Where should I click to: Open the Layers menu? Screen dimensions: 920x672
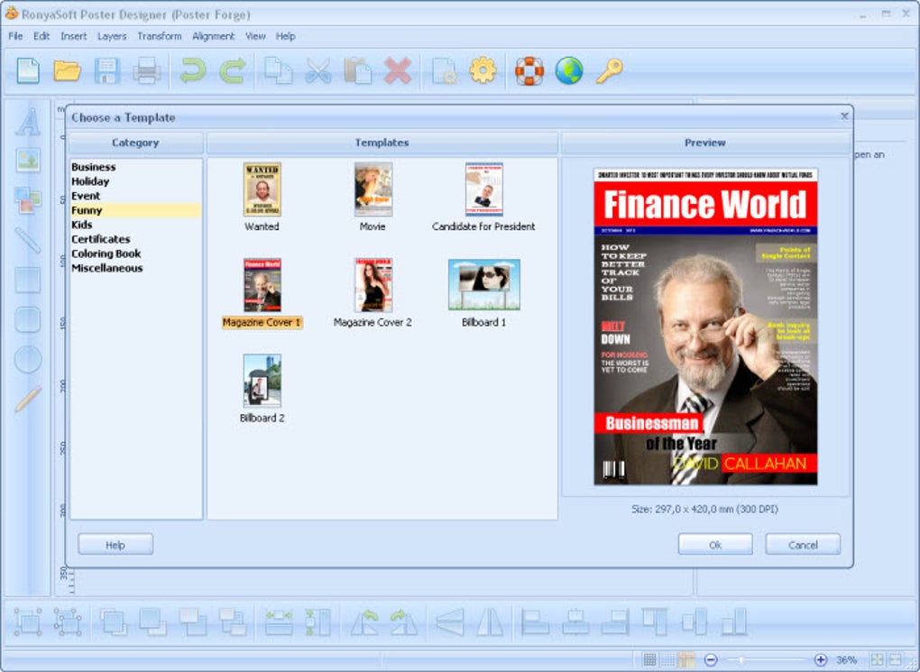[x=112, y=36]
